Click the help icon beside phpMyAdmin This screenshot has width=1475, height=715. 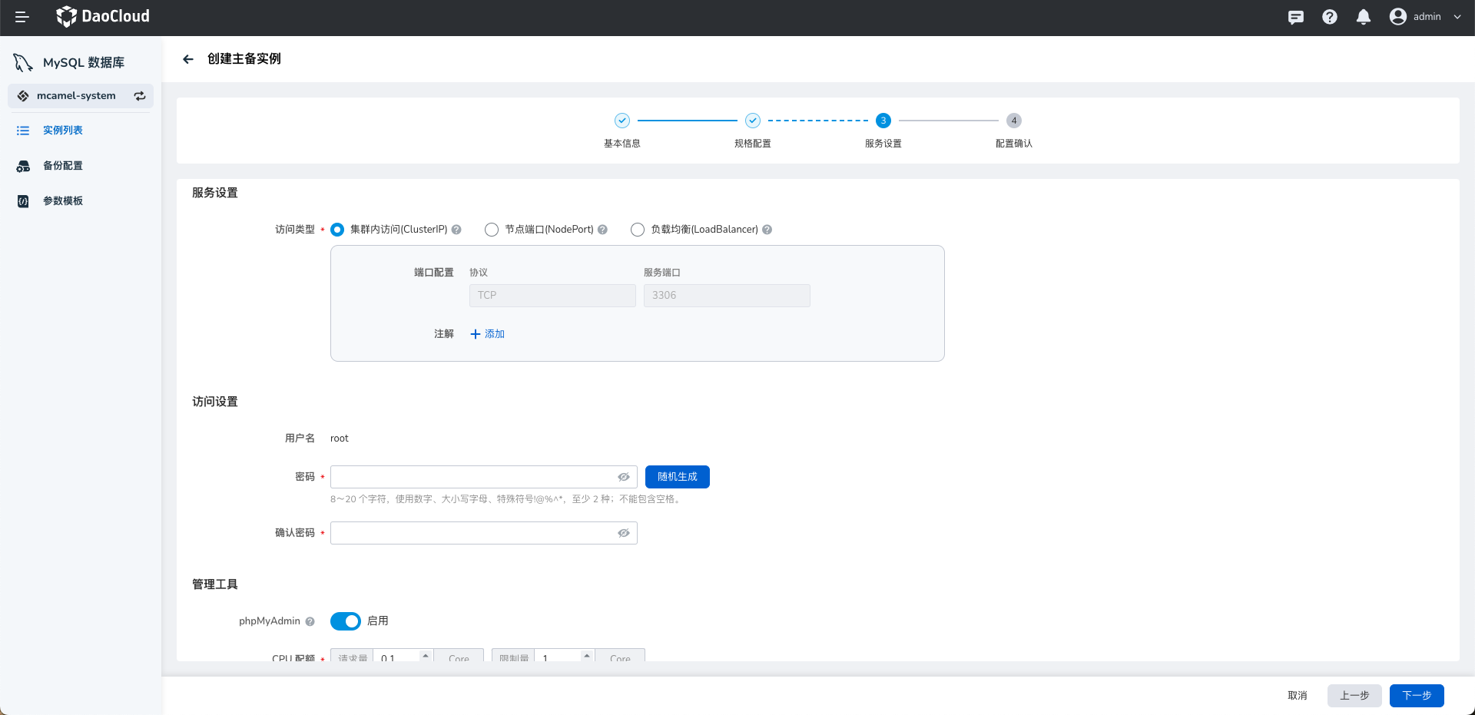[310, 621]
